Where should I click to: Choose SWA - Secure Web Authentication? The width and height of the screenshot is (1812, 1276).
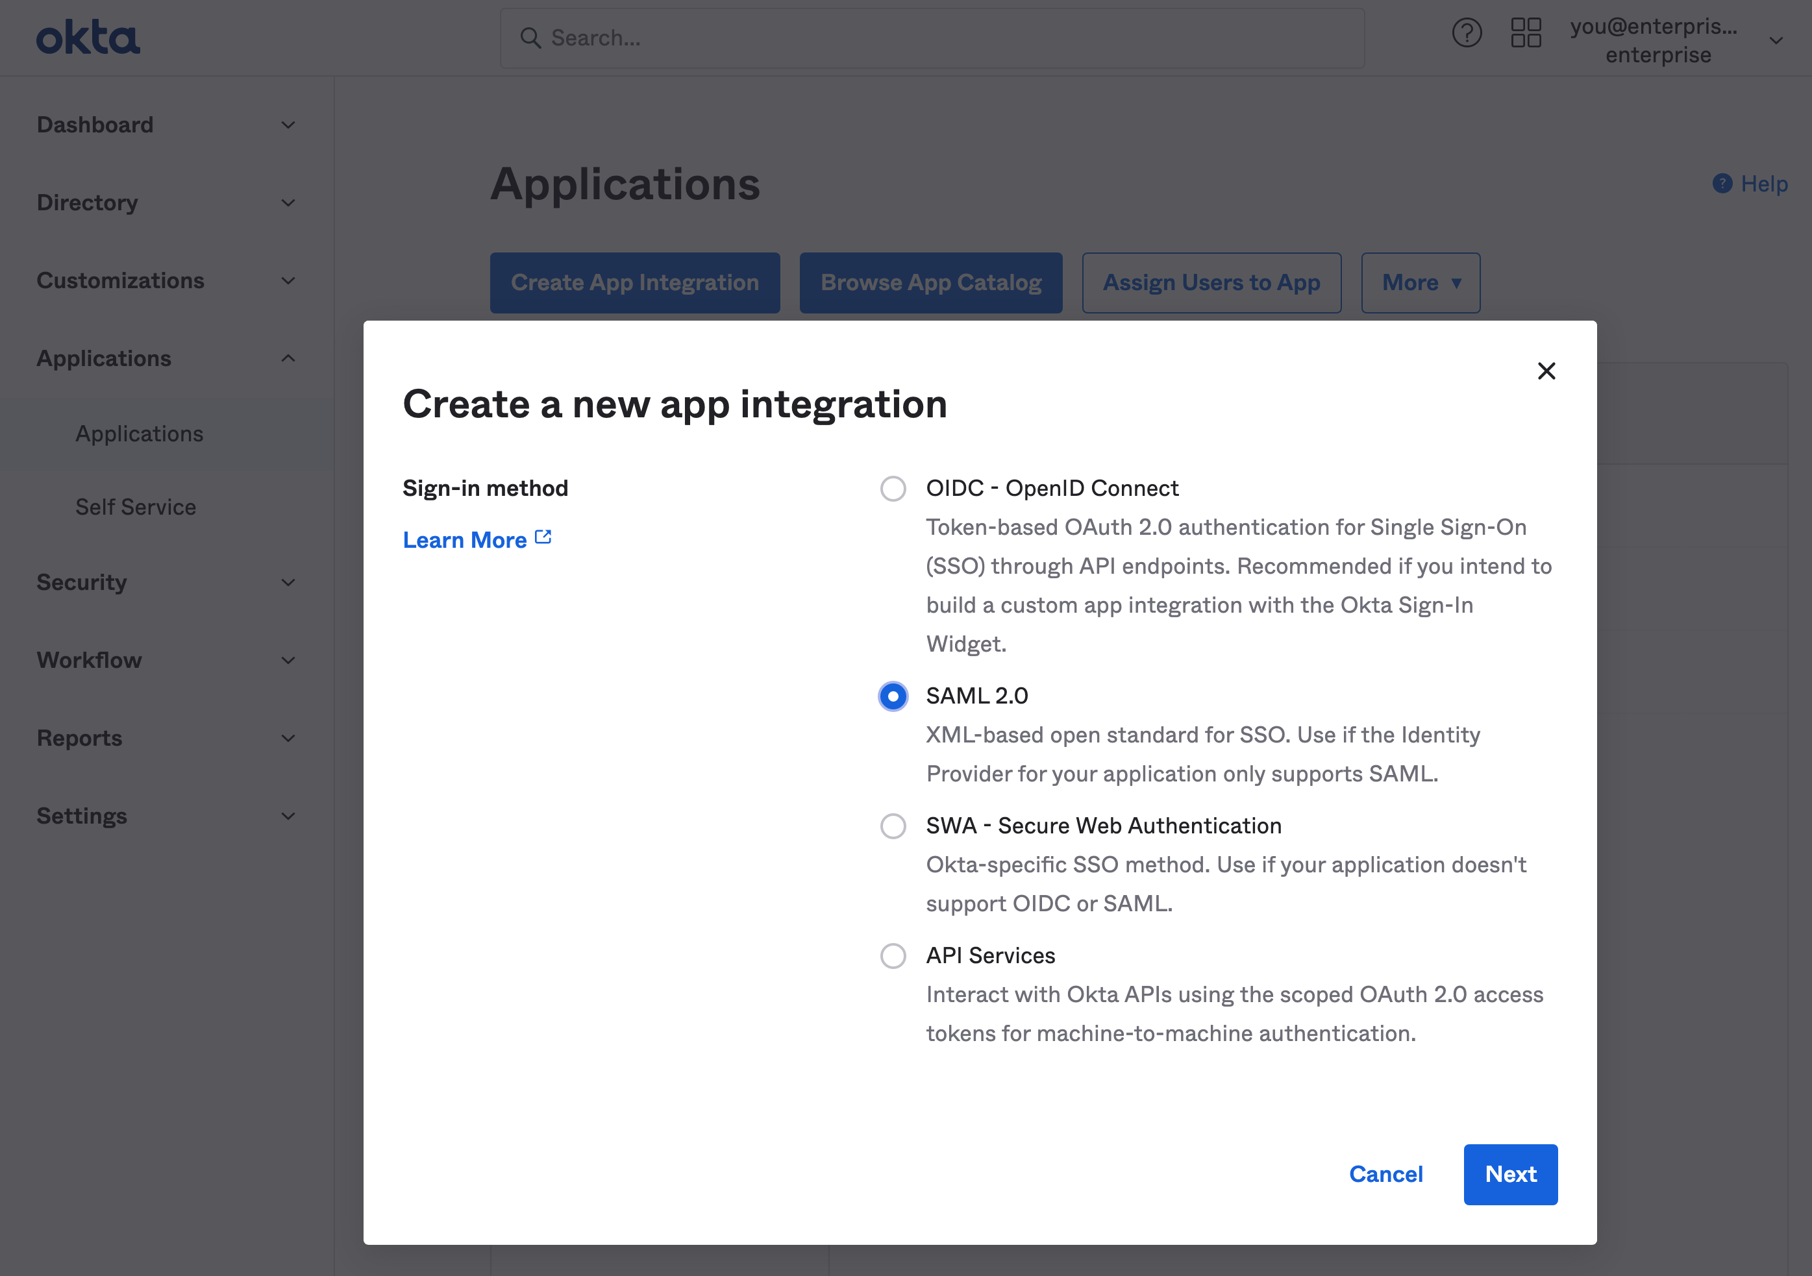893,826
